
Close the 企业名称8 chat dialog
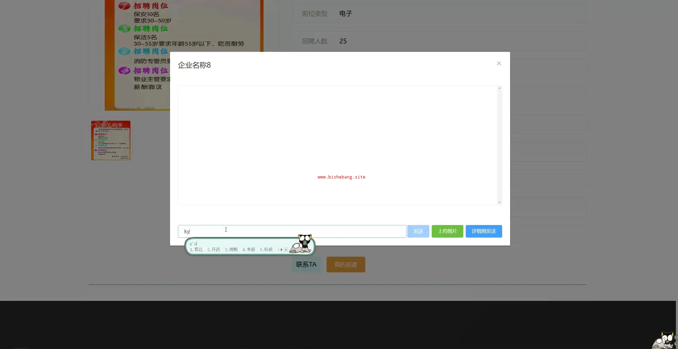499,63
